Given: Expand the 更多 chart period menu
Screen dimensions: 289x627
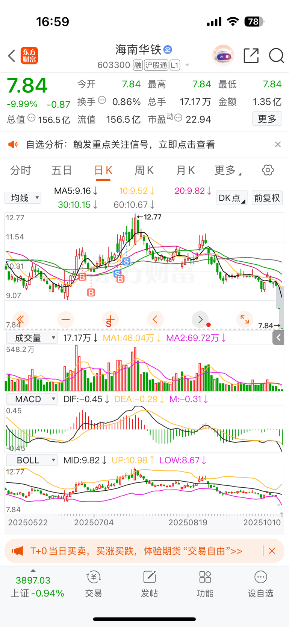Looking at the screenshot, I should tap(228, 171).
